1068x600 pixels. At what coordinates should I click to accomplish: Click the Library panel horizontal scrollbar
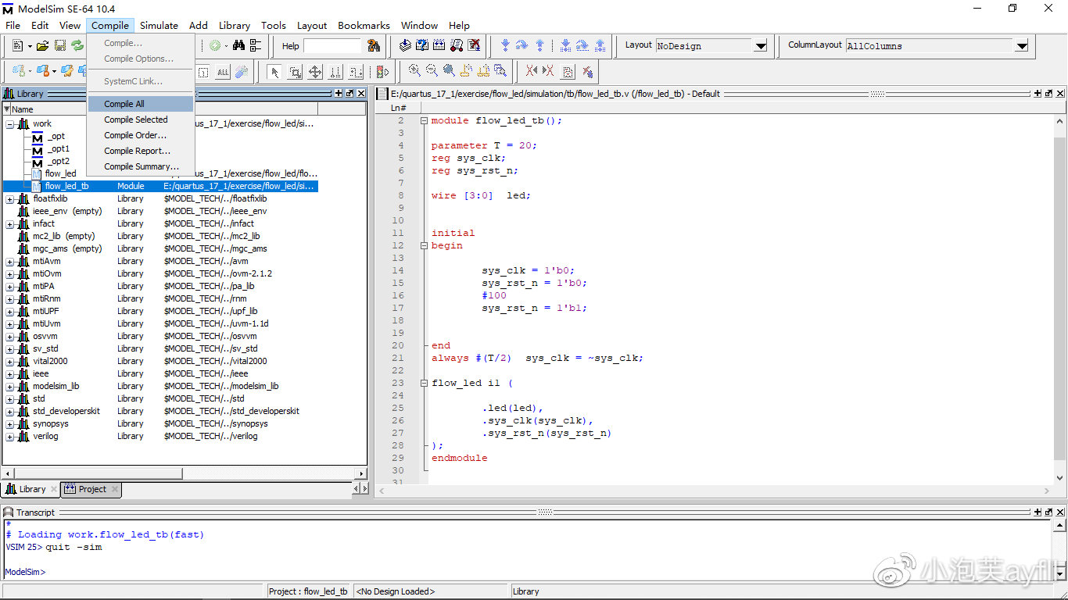tap(185, 473)
